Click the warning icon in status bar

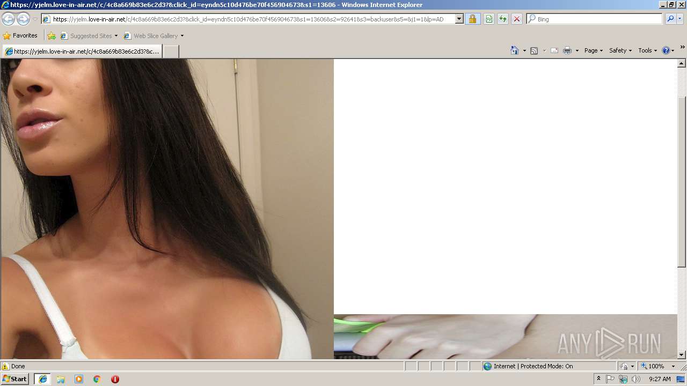coord(5,366)
